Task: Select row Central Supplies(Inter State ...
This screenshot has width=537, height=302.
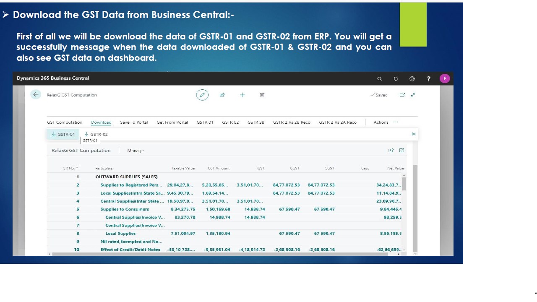Action: tap(224, 201)
